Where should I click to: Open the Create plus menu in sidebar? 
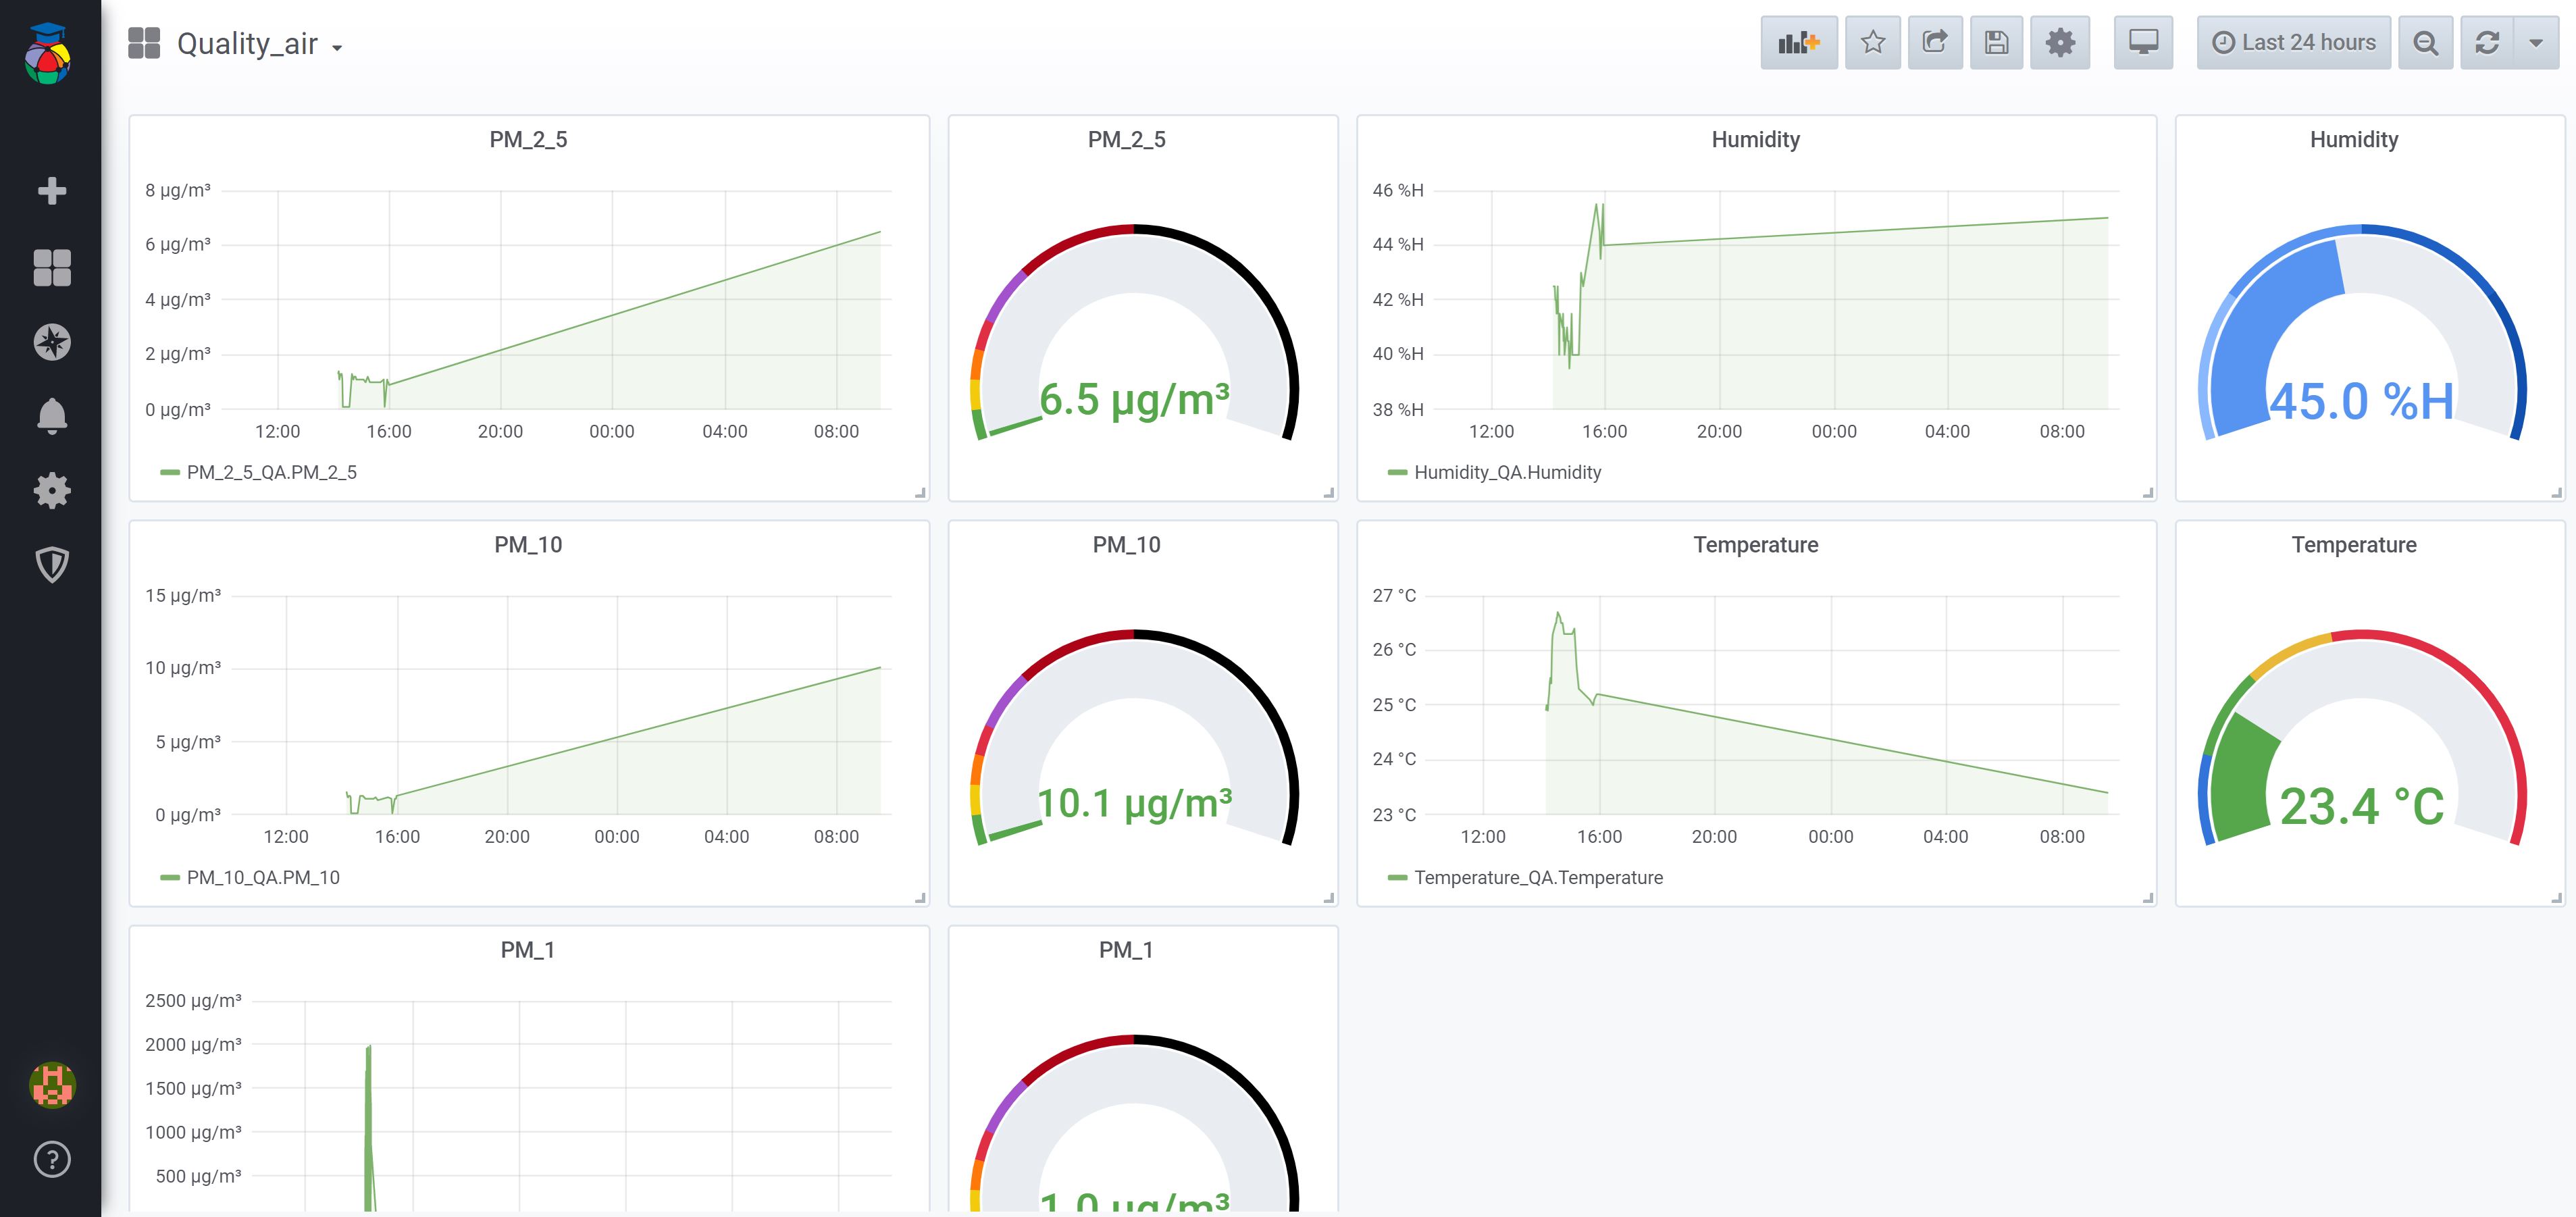tap(52, 191)
